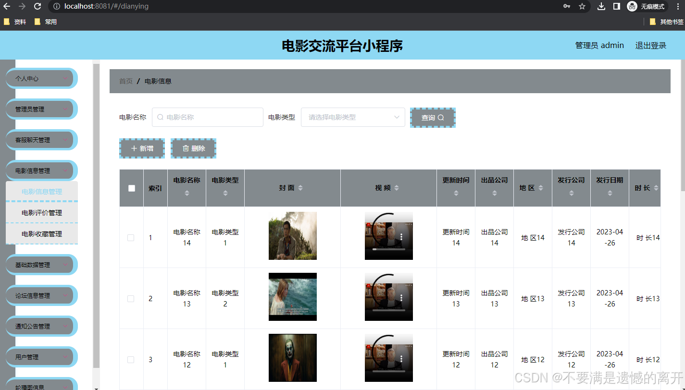The height and width of the screenshot is (390, 685).
Task: Select the 电影收藏管理 submenu item
Action: coord(42,234)
